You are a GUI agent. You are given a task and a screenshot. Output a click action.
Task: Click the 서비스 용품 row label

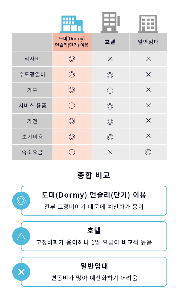[32, 106]
